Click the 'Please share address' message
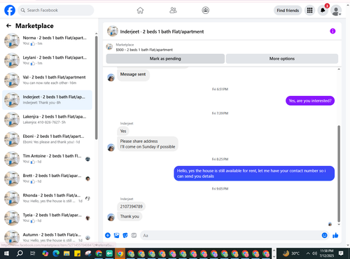 pos(148,144)
